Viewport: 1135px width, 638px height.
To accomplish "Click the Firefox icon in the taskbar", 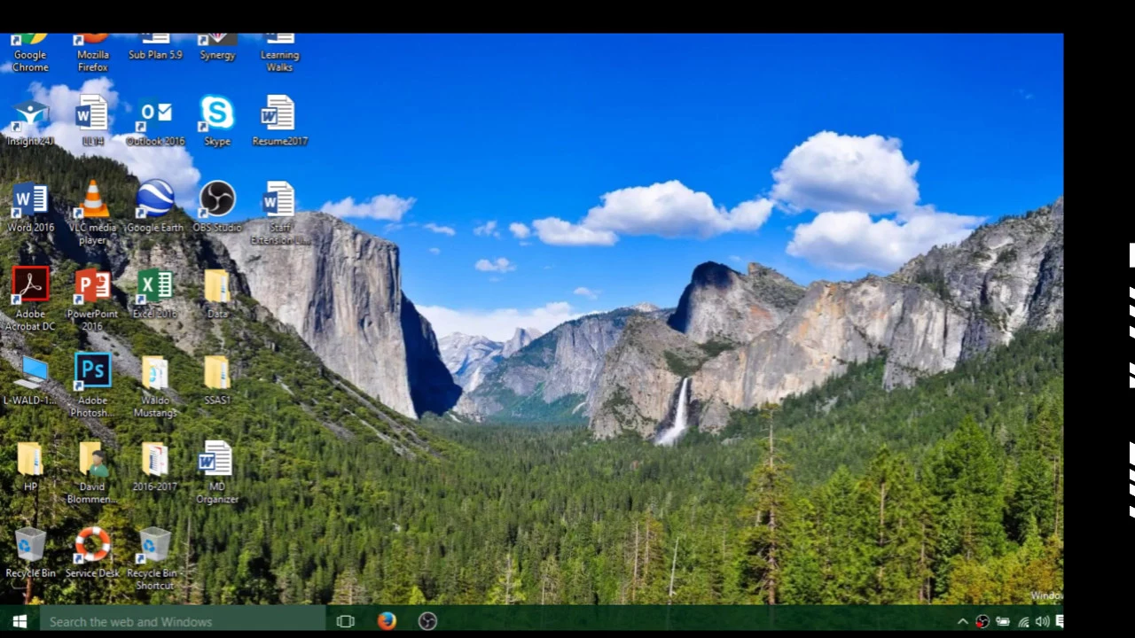I will 387,621.
